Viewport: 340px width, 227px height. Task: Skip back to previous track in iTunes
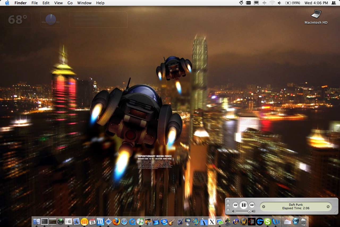coord(235,205)
